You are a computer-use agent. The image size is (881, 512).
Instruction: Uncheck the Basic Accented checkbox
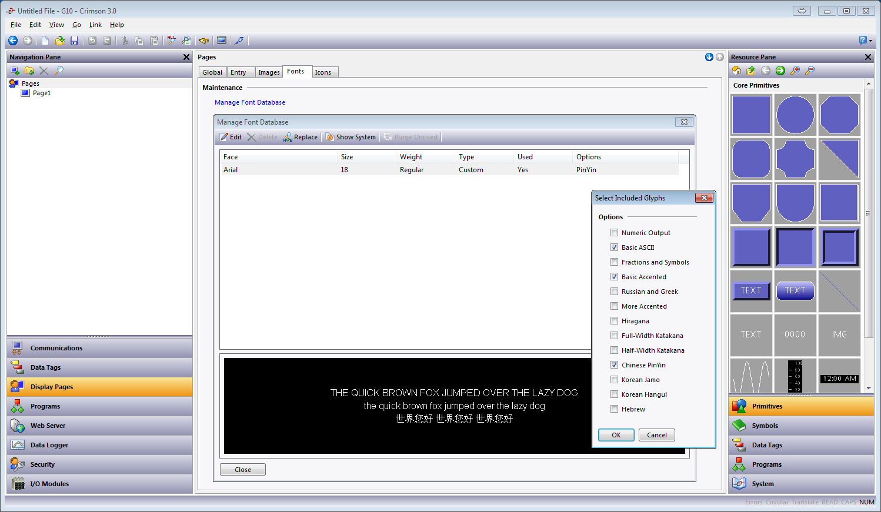point(614,277)
